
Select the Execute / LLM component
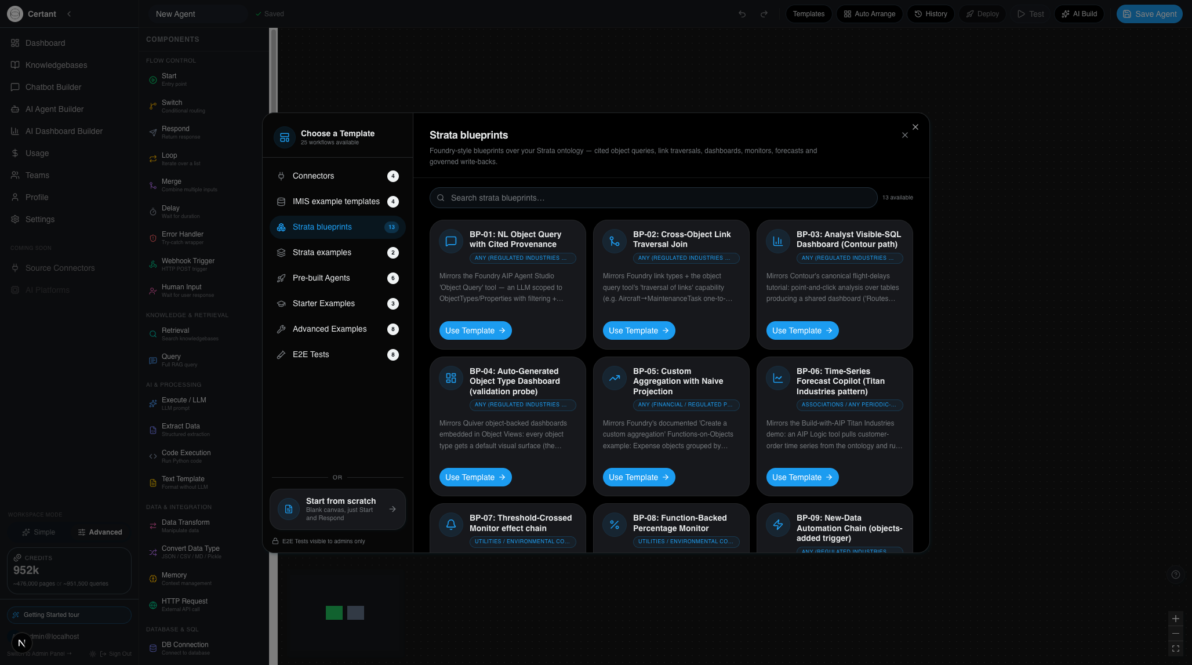[203, 404]
